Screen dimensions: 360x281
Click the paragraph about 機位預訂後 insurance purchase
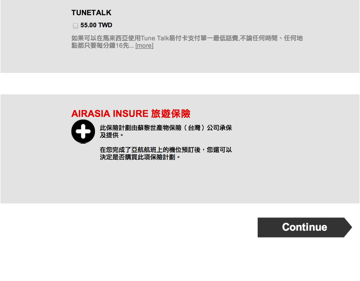pos(166,153)
